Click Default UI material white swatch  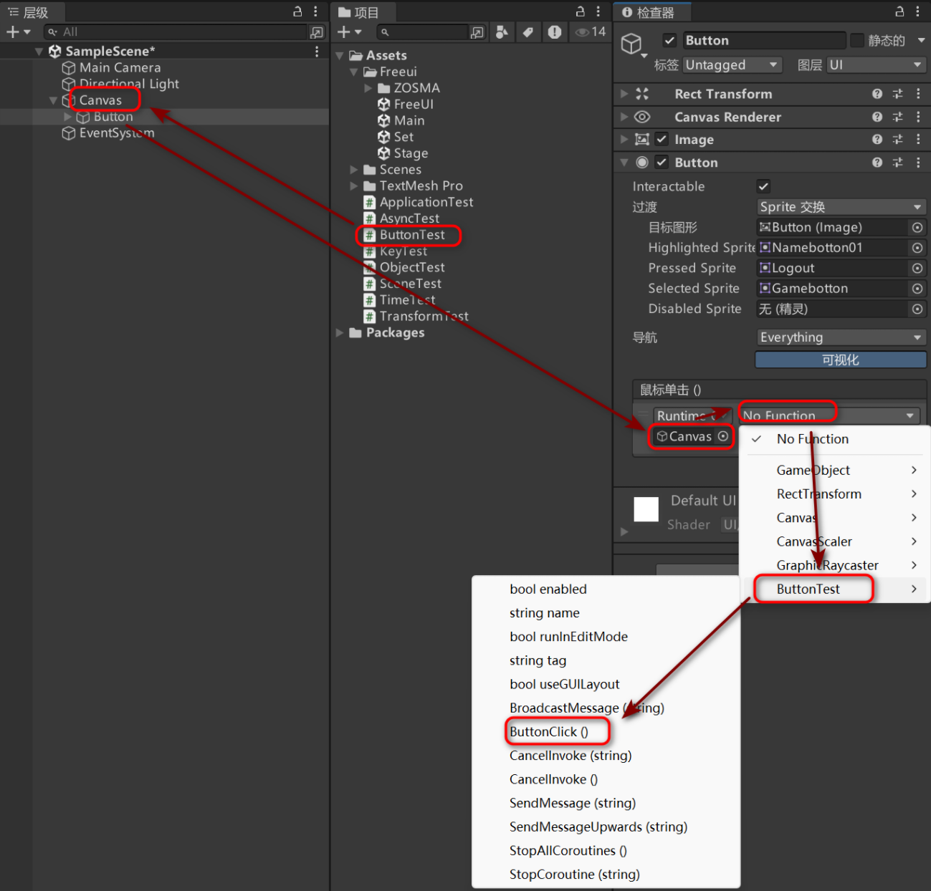click(646, 509)
